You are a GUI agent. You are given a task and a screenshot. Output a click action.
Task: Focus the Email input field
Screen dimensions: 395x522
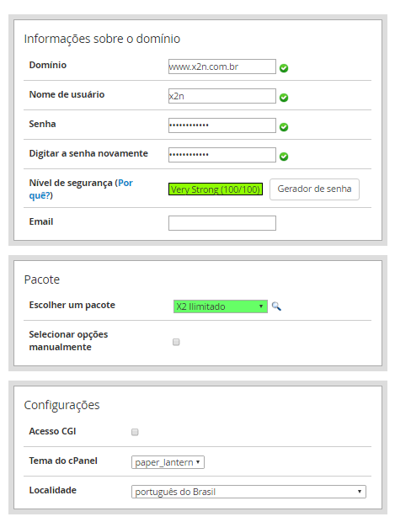[222, 223]
